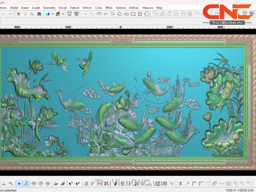Click the undo arrow in top toolbar
The height and width of the screenshot is (192, 256).
pyautogui.click(x=3, y=14)
